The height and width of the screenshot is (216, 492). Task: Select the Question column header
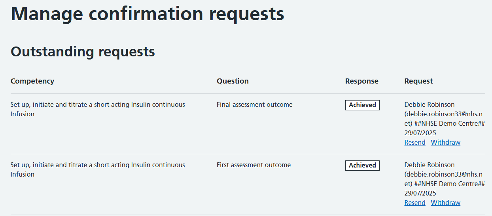tap(233, 81)
